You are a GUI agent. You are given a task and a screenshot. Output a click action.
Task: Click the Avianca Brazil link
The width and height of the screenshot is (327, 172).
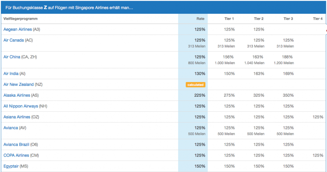16,145
